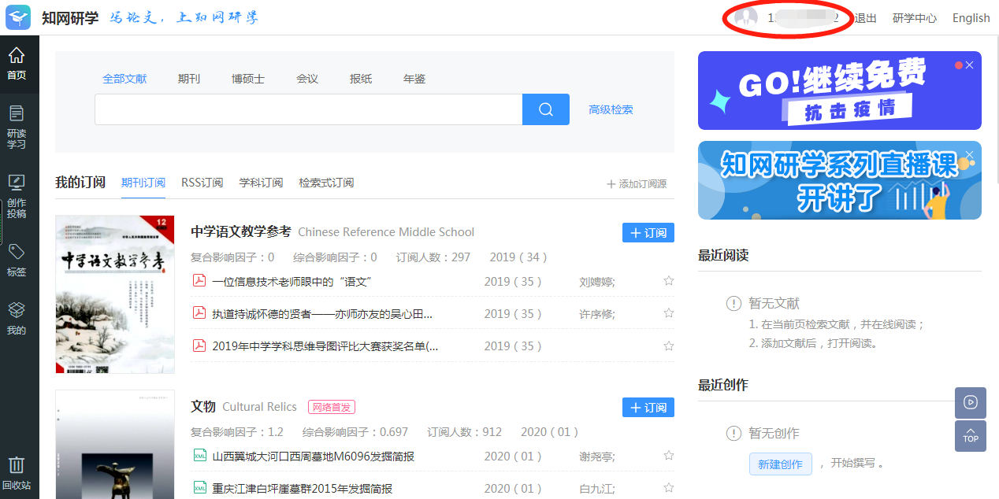Viewport: 999px width, 499px height.
Task: Click the PDF icon beside 一位信息技术老师眼中的"语文"
Action: point(199,281)
